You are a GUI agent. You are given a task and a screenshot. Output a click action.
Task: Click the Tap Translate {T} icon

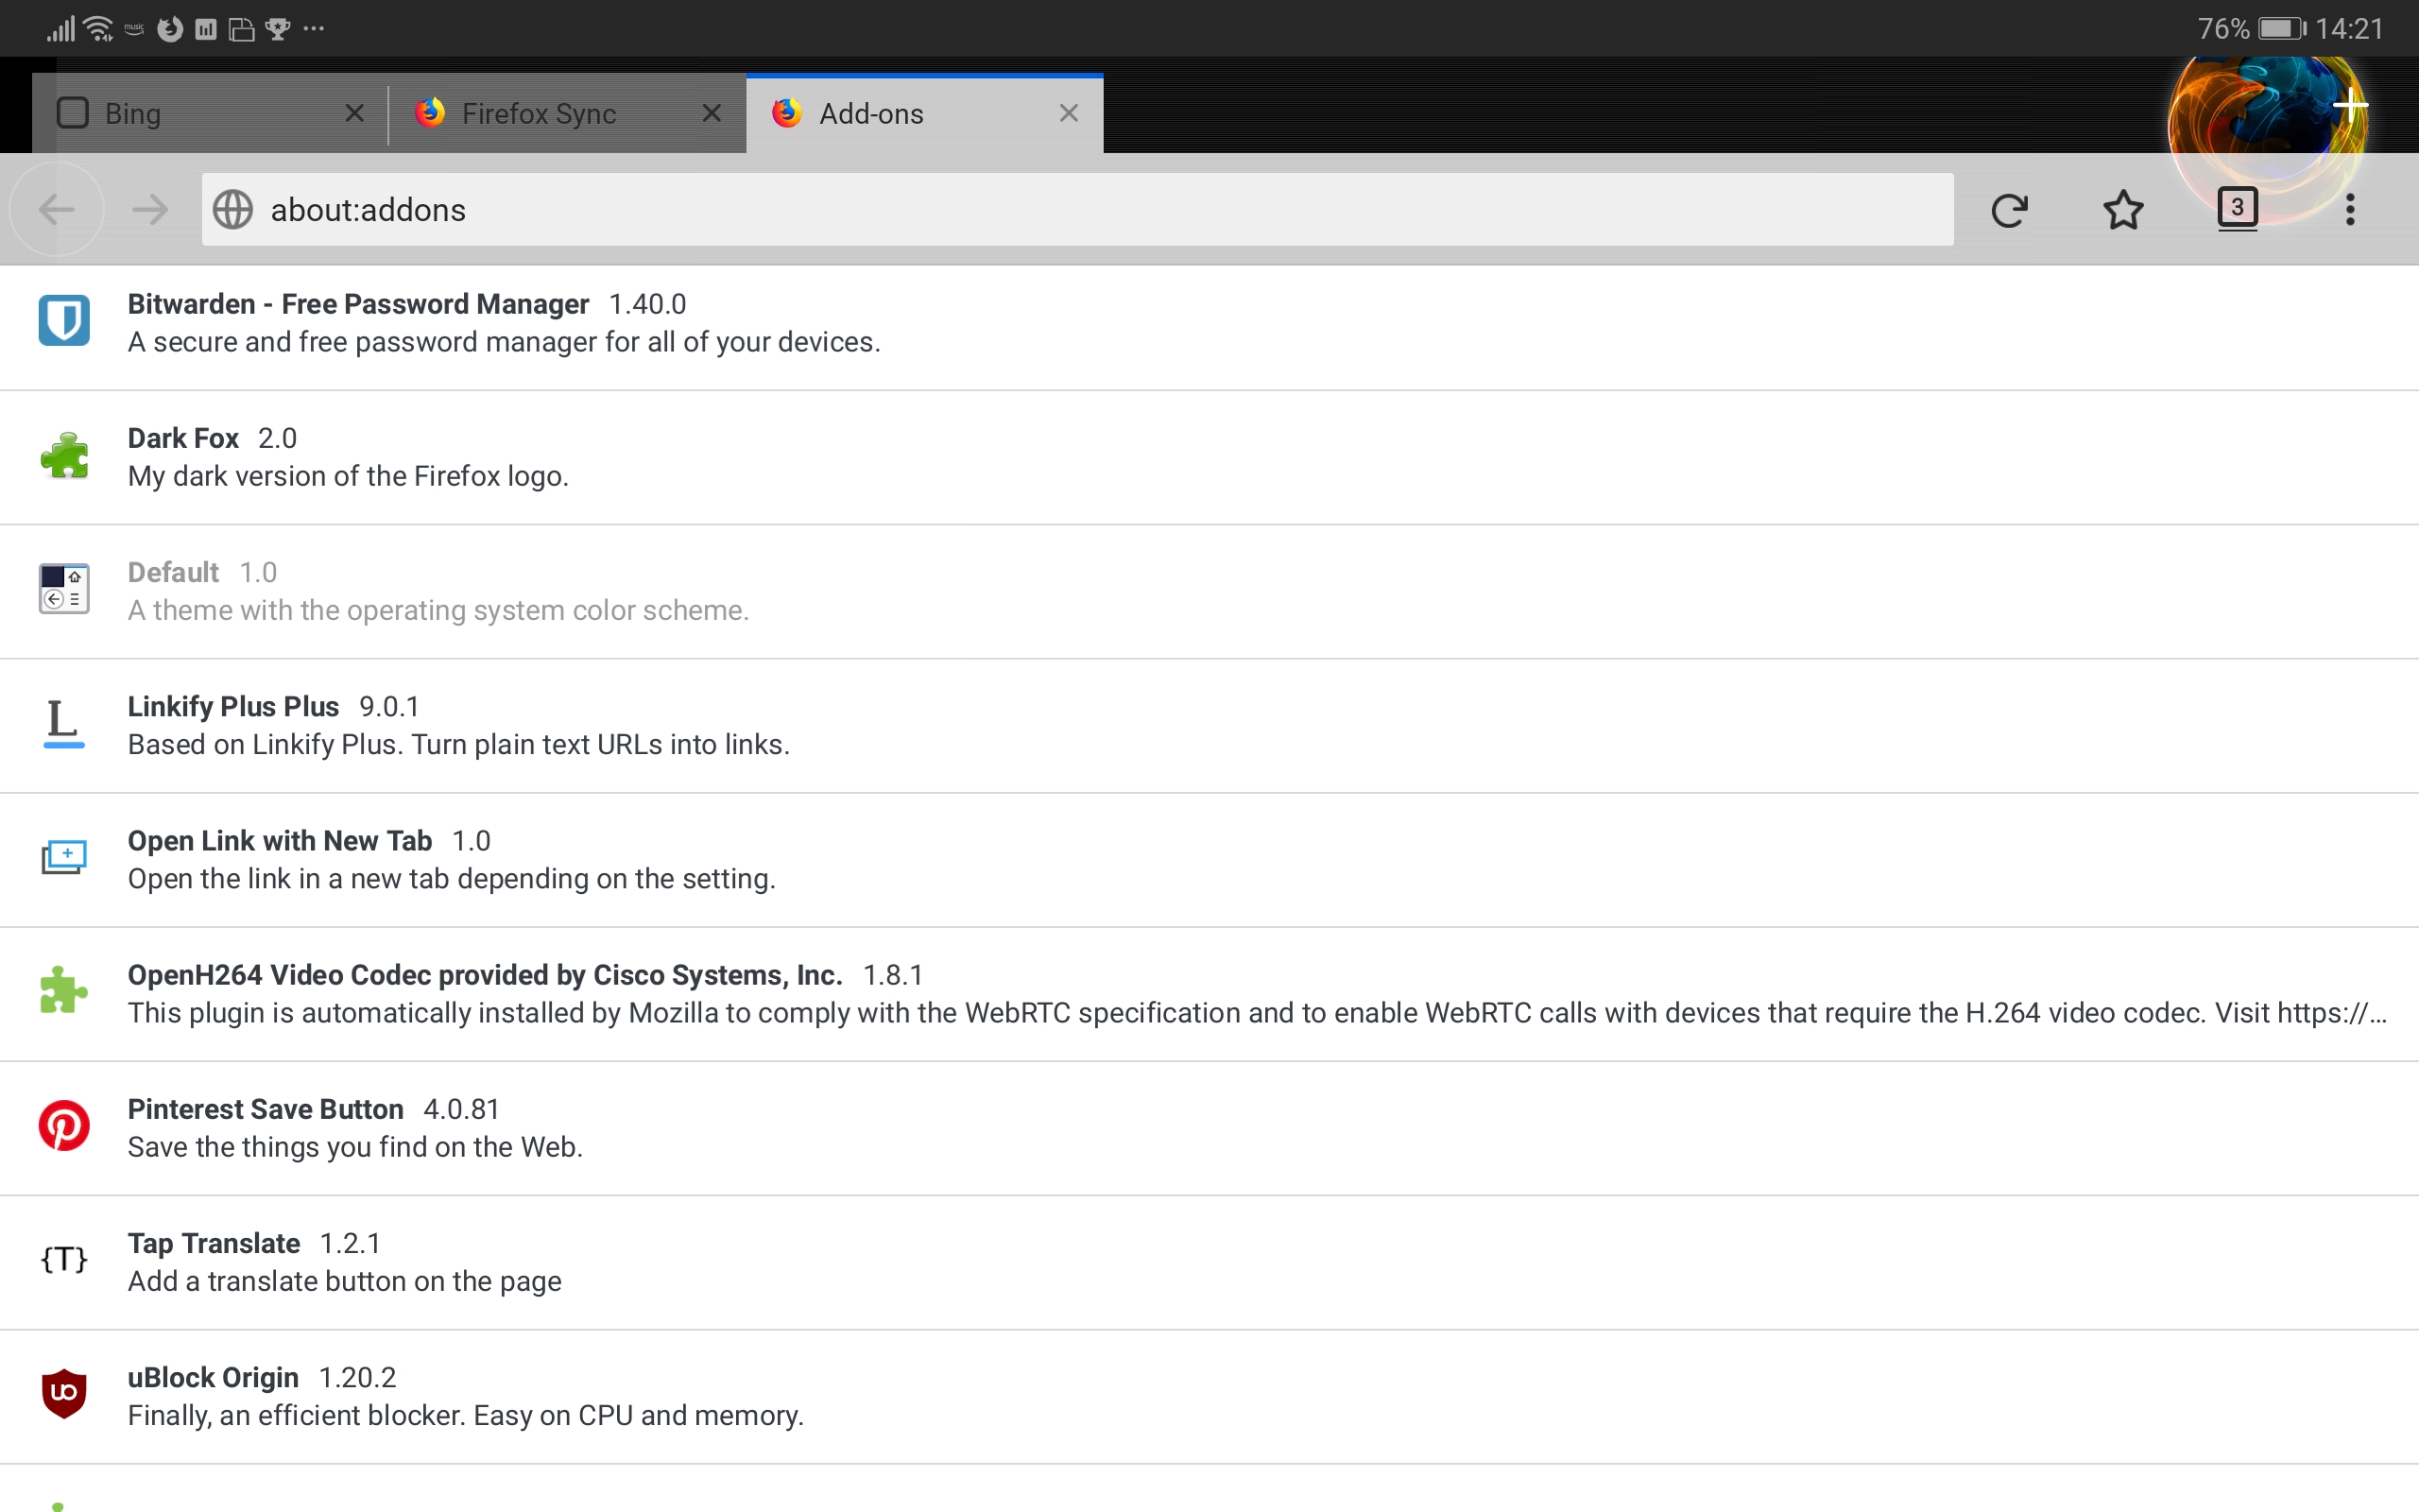(x=64, y=1260)
